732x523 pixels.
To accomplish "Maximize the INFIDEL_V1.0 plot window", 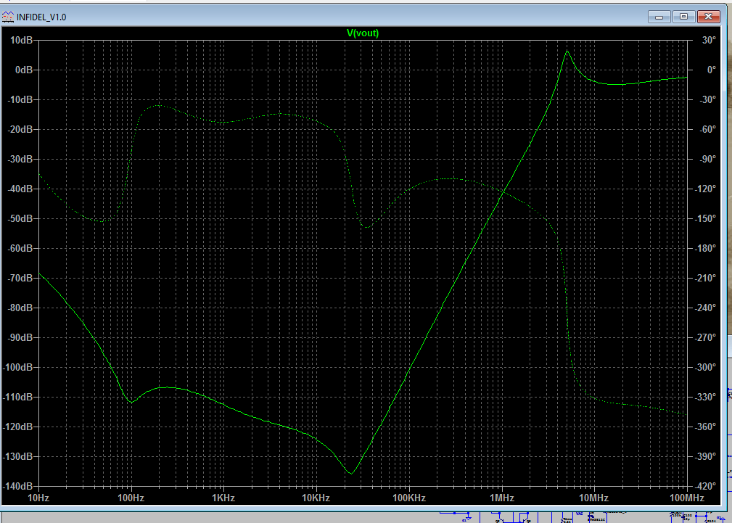I will tap(684, 17).
